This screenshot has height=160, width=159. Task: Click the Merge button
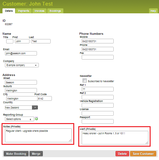36,154
